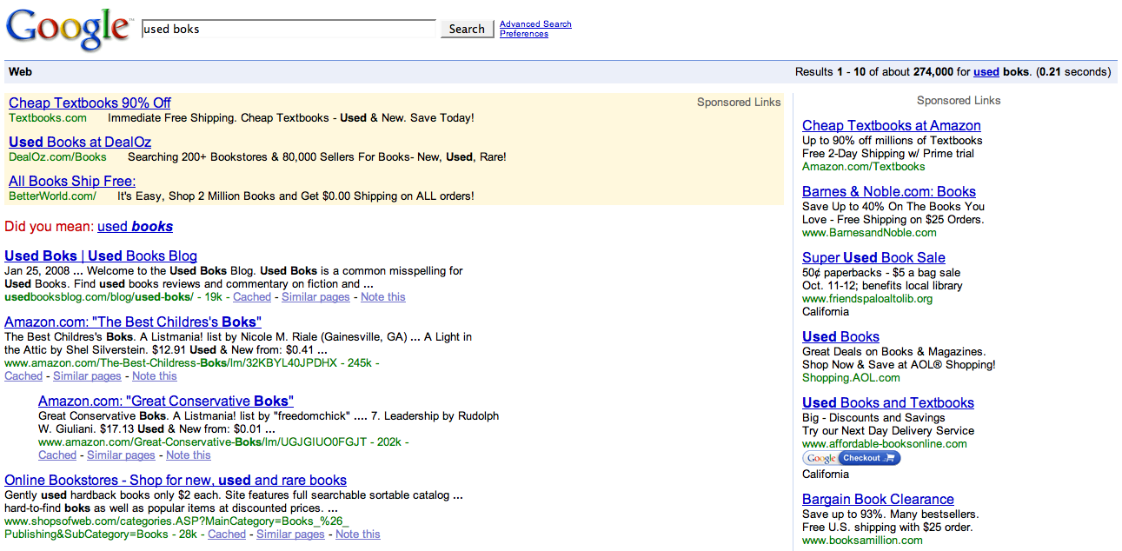
Task: Open Similar pages for Best Childres's Boks result
Action: pos(87,376)
